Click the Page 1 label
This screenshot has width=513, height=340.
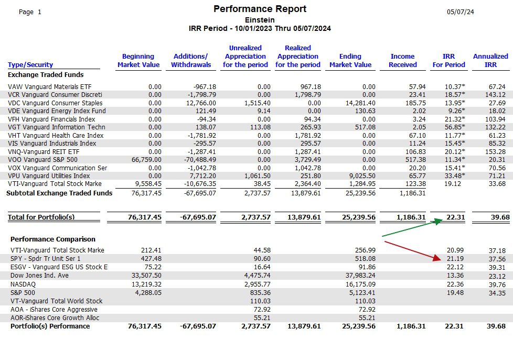(30, 12)
